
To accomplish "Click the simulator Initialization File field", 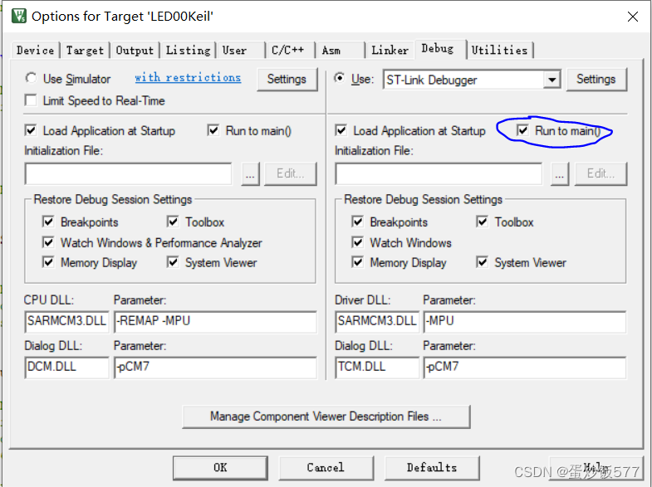I will 129,173.
